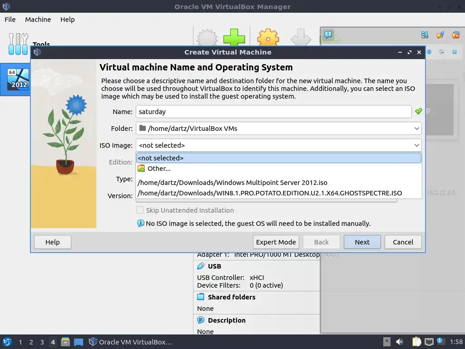Click the volume speaker tray icon
Image resolution: width=465 pixels, height=349 pixels.
(x=400, y=342)
